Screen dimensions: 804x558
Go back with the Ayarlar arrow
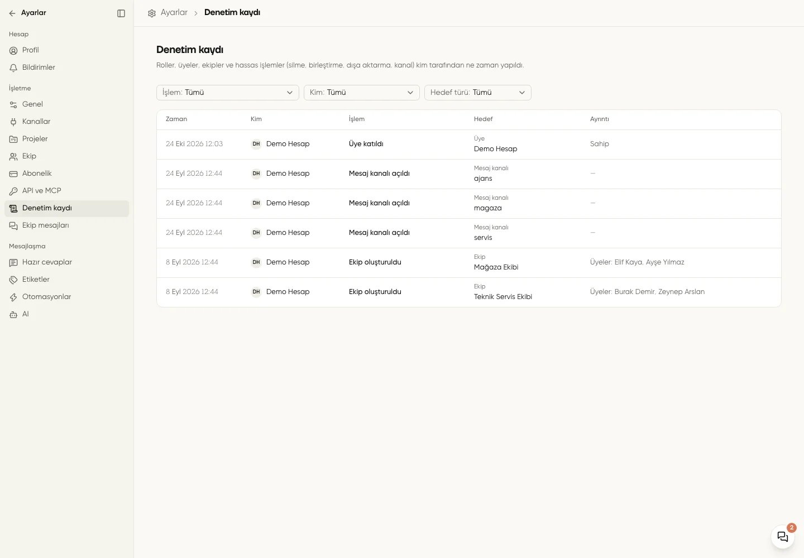coord(12,13)
